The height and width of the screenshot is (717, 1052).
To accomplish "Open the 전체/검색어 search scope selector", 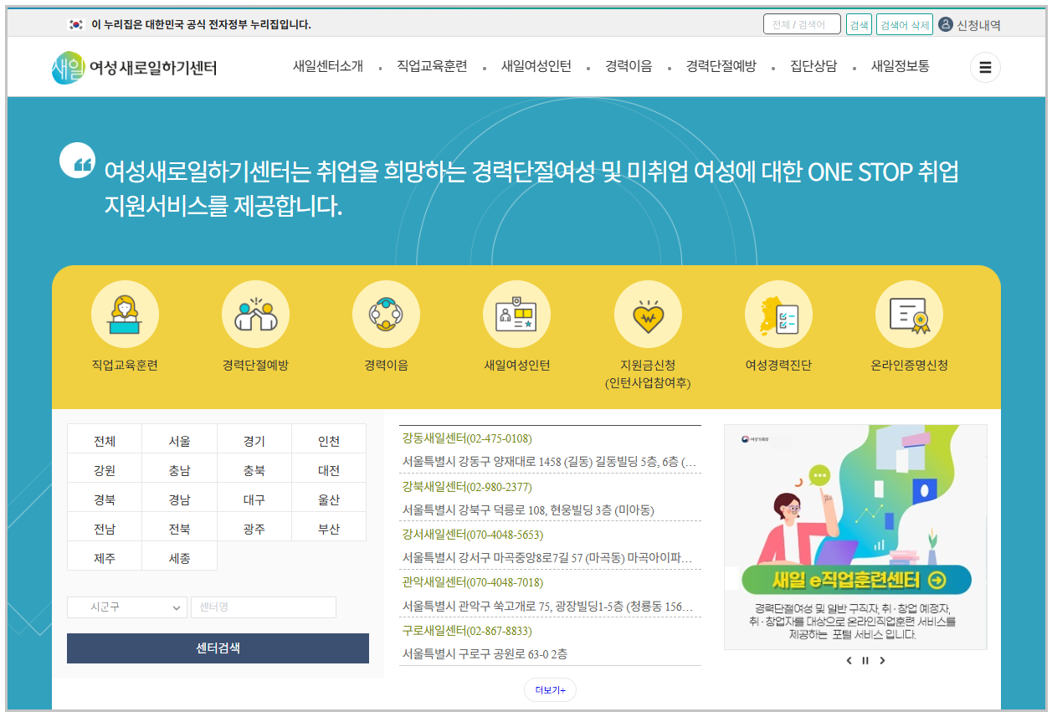I will 802,23.
